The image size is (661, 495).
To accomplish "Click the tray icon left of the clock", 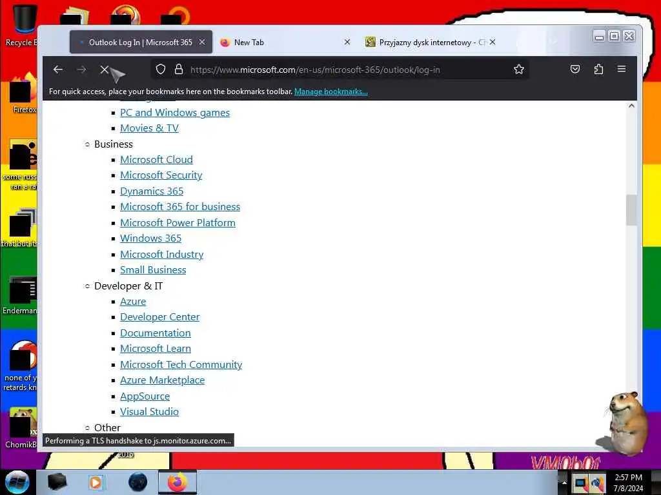I will 597,483.
